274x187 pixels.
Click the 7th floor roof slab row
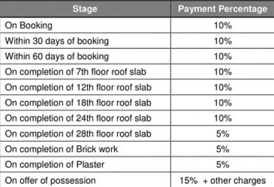[x=76, y=72]
